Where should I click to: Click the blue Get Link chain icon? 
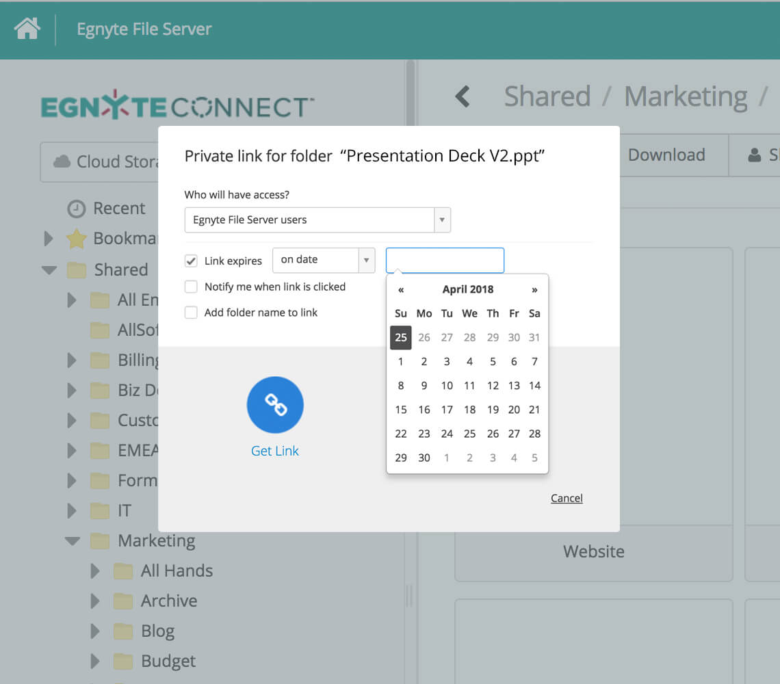pos(275,405)
